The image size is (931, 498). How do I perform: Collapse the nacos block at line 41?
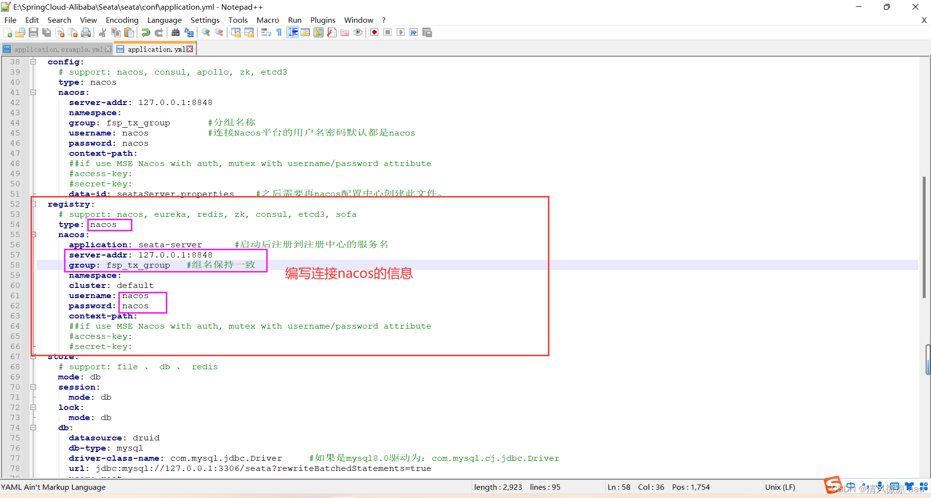[33, 92]
